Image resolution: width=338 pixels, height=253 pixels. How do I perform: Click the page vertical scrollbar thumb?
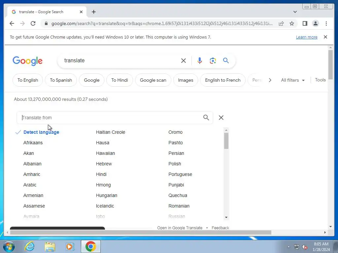point(331,65)
